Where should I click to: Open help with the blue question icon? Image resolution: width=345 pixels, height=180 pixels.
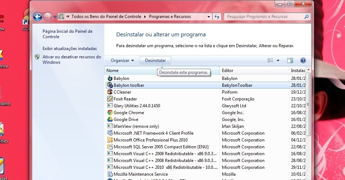tap(303, 60)
